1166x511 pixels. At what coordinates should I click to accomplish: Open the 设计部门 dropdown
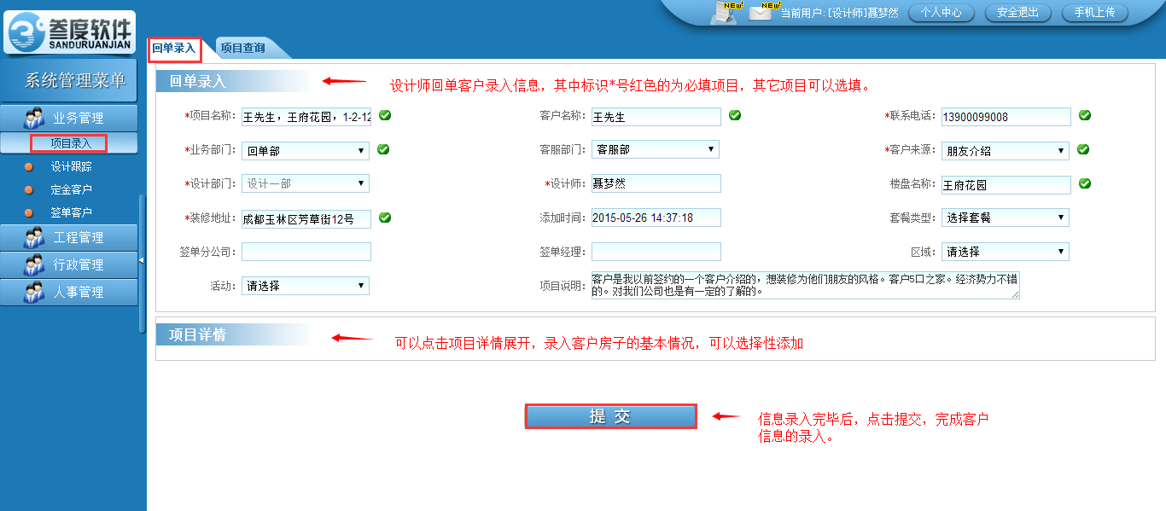coord(306,183)
